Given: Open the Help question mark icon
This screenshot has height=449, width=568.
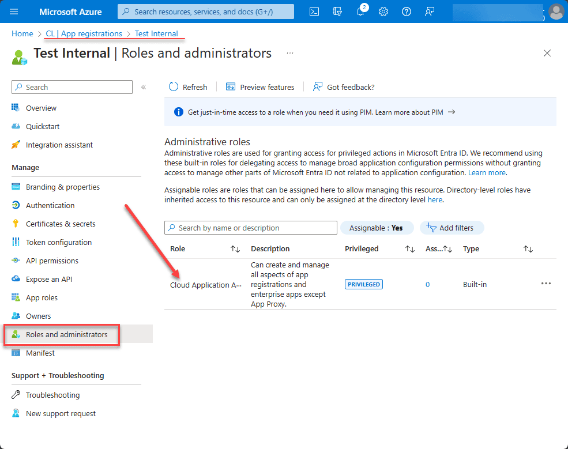Looking at the screenshot, I should tap(407, 12).
